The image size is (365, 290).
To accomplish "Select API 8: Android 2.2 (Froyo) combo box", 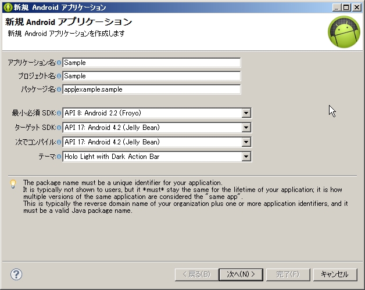I will click(157, 113).
